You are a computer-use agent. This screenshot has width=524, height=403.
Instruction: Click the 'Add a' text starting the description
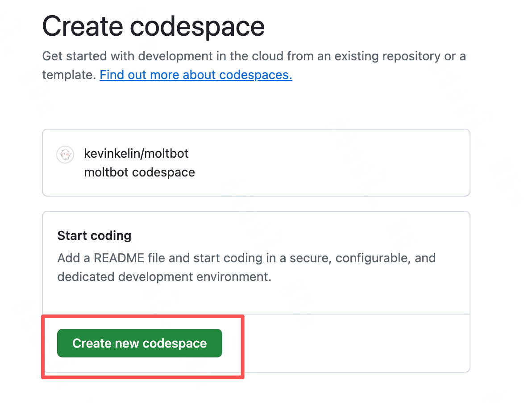pos(67,258)
